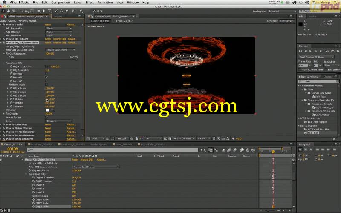Open the Animation menu
Screen dimensions: 341x213
[x=105, y=3]
